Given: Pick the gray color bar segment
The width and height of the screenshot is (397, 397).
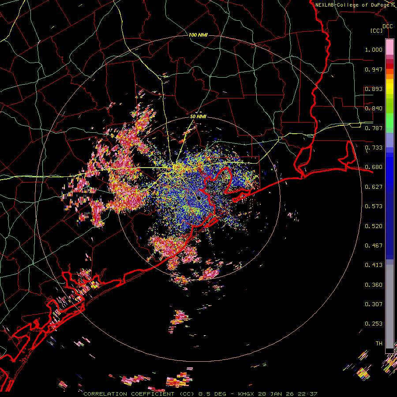Looking at the screenshot, I should click(x=390, y=307).
